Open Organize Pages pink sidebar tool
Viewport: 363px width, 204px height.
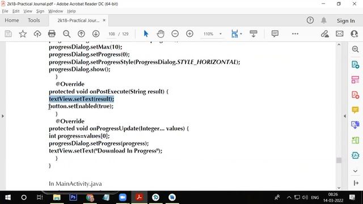(356, 79)
